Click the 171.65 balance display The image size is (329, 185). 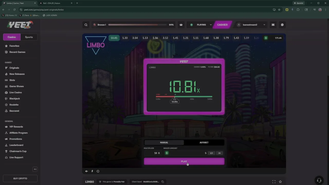click(x=273, y=38)
